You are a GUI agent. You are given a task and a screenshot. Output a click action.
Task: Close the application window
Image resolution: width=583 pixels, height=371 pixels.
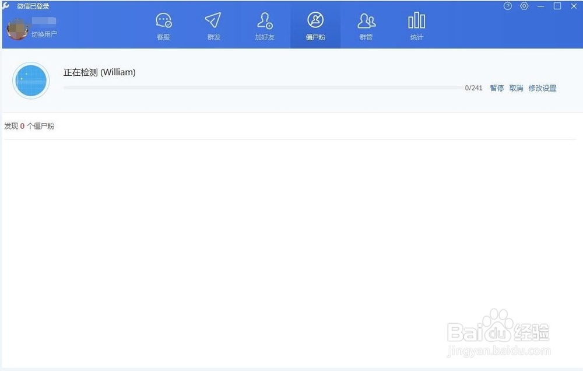click(574, 6)
